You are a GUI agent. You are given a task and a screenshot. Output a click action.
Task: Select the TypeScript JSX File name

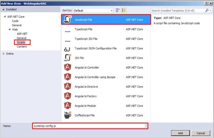click(86, 39)
